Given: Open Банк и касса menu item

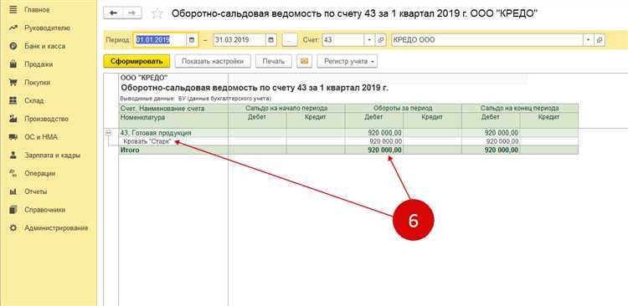Looking at the screenshot, I should tap(45, 46).
